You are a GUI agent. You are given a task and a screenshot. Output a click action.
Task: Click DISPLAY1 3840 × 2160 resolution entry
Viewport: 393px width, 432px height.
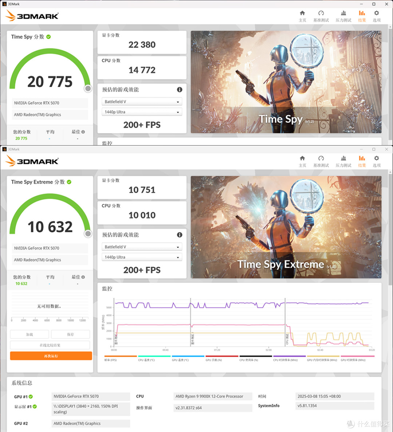[x=91, y=409]
